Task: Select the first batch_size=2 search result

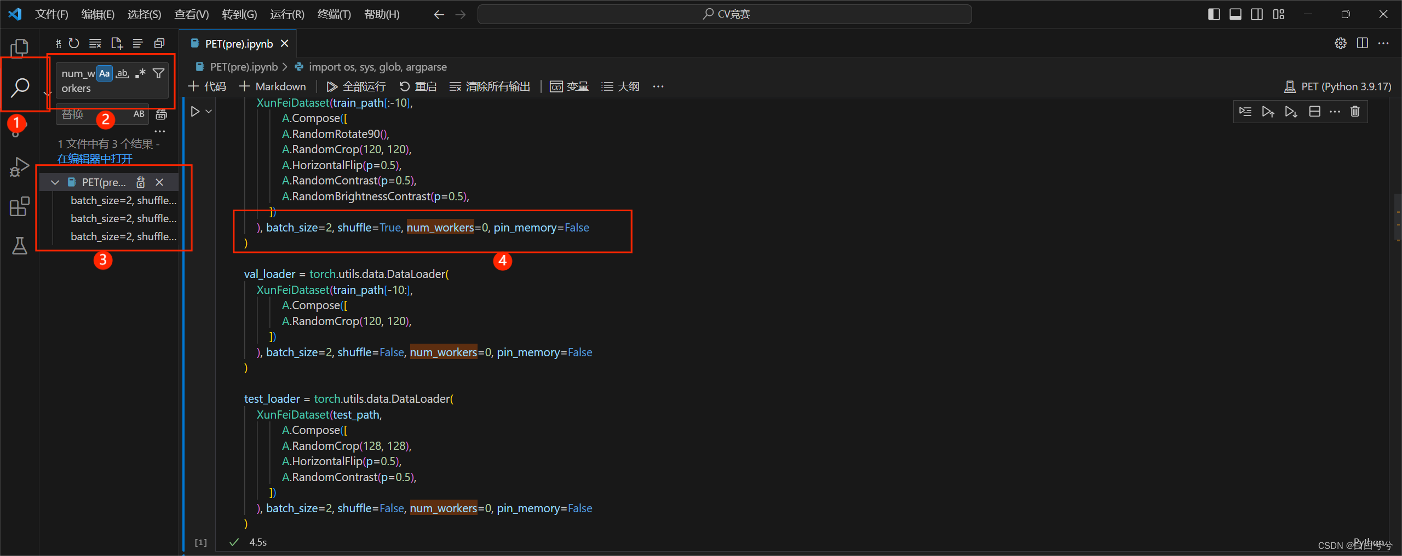Action: click(x=123, y=200)
